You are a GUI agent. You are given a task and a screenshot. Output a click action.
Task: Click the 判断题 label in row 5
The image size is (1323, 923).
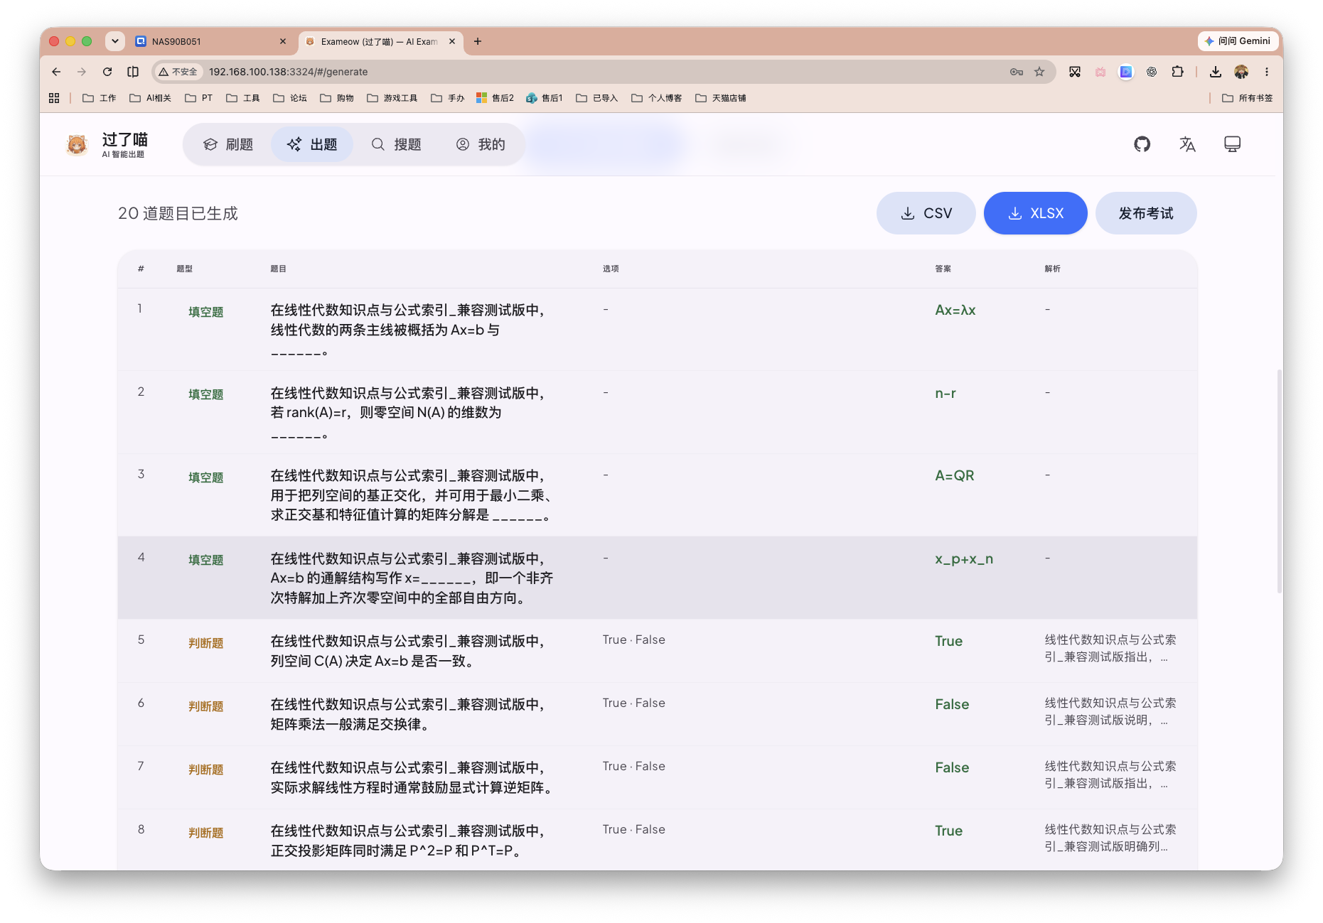click(x=206, y=643)
